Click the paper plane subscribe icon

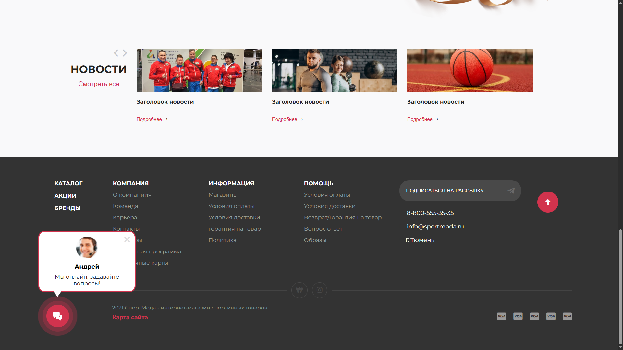click(511, 191)
